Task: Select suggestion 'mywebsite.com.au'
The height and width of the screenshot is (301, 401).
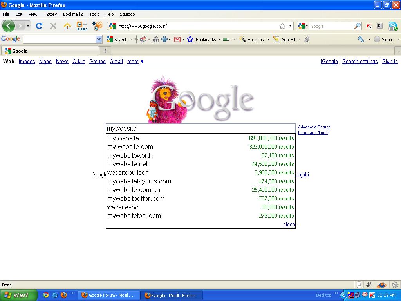Action: tap(201, 190)
